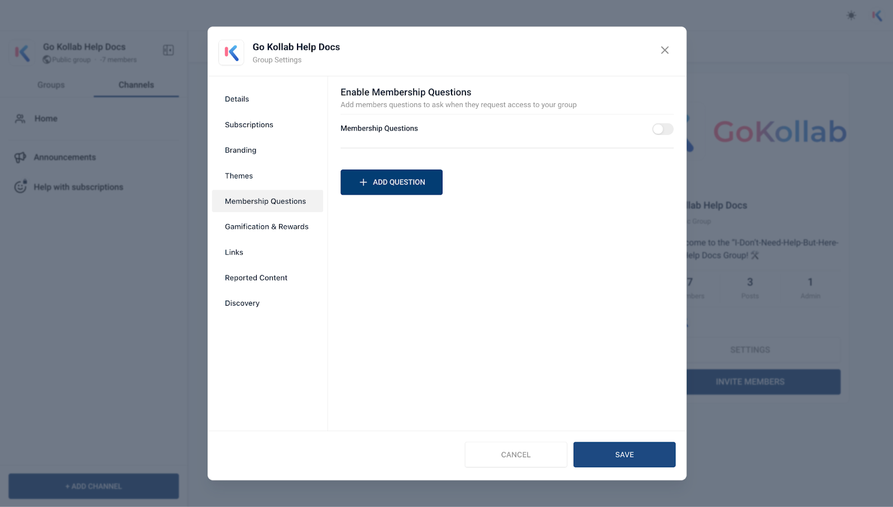Click the Admin count in background
Screen dimensions: 893x507
pos(810,287)
